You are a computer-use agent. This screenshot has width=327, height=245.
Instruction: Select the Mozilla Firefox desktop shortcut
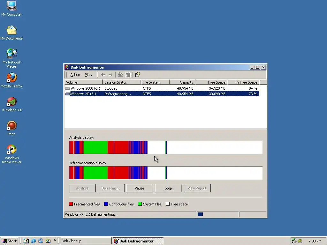(x=11, y=80)
